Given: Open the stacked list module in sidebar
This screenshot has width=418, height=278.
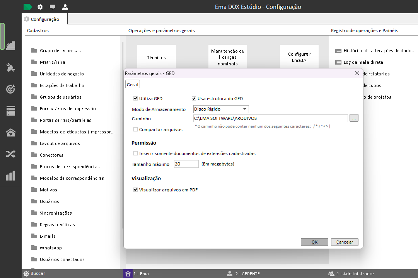Looking at the screenshot, I should (x=11, y=111).
